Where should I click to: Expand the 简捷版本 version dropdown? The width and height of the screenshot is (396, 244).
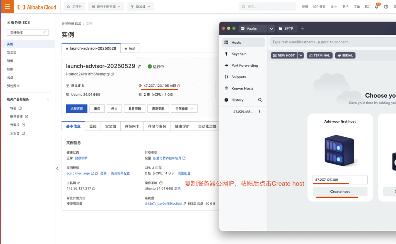pyautogui.click(x=28, y=33)
